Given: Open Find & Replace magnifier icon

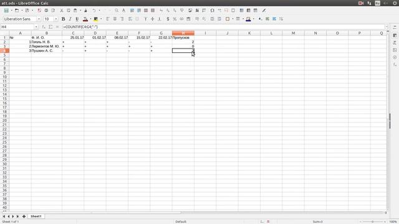Looking at the screenshot, I should click(x=117, y=11).
